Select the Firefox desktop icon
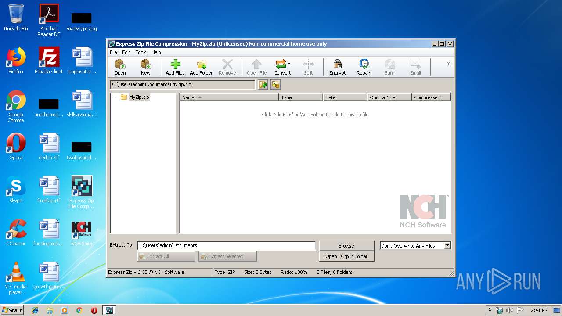The width and height of the screenshot is (562, 316). click(x=16, y=61)
